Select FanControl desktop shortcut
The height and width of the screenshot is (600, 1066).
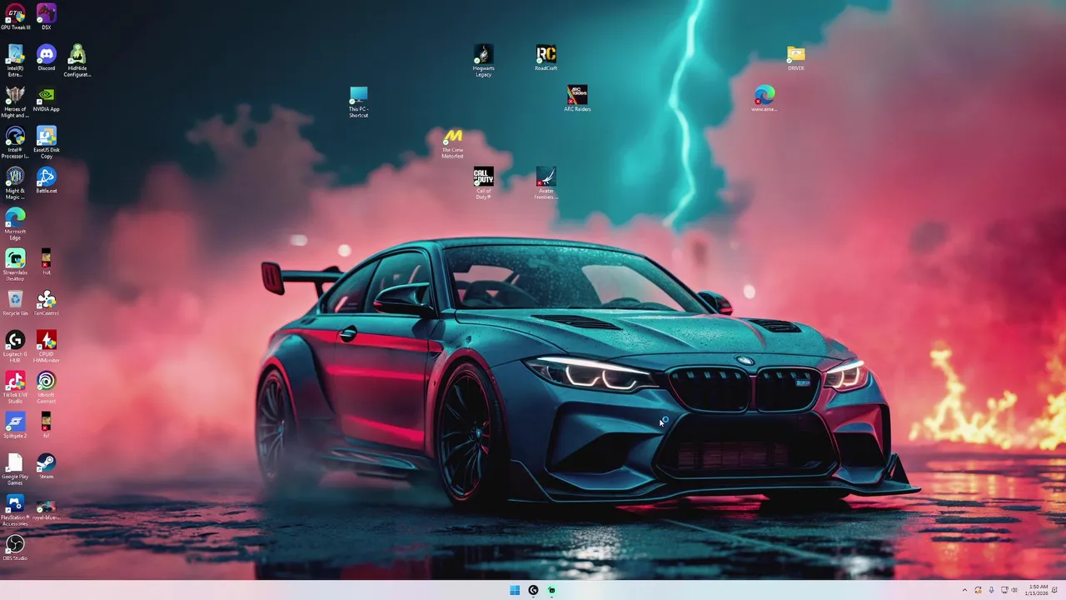pos(47,302)
